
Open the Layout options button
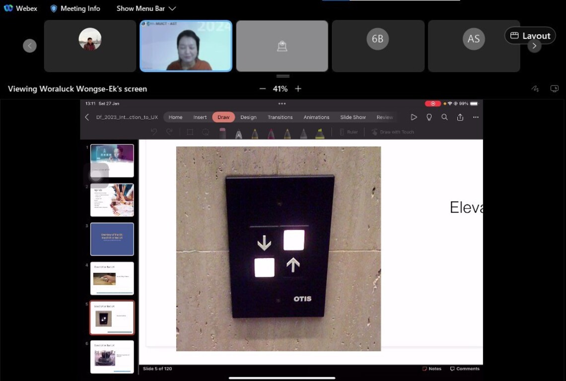pos(530,36)
